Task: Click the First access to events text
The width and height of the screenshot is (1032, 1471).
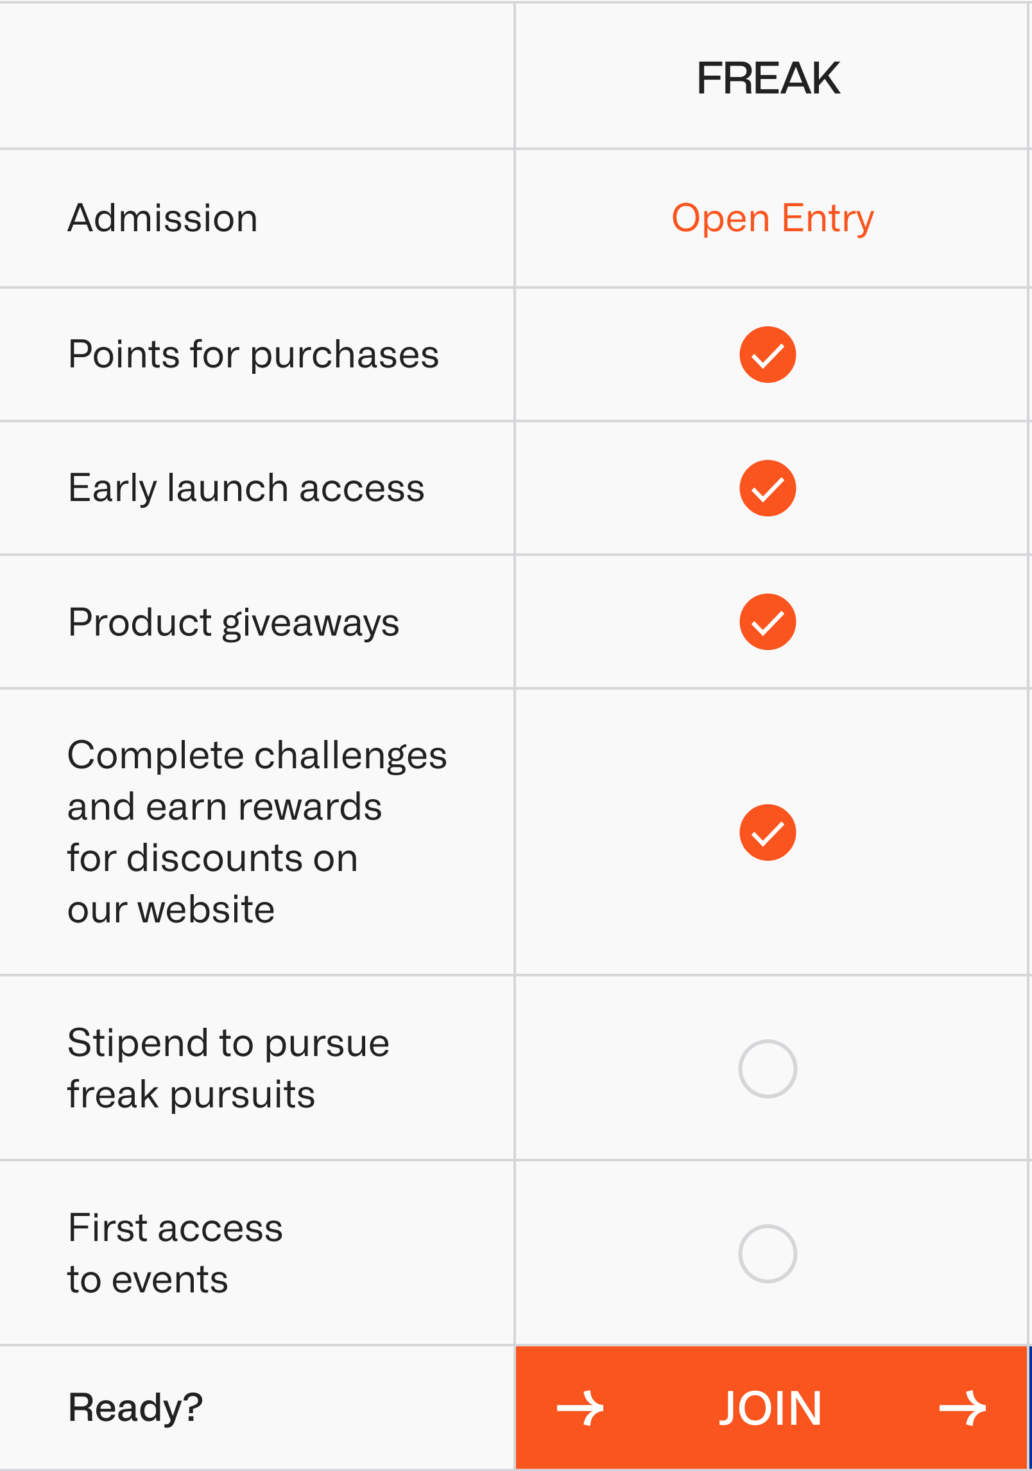Action: 175,1254
